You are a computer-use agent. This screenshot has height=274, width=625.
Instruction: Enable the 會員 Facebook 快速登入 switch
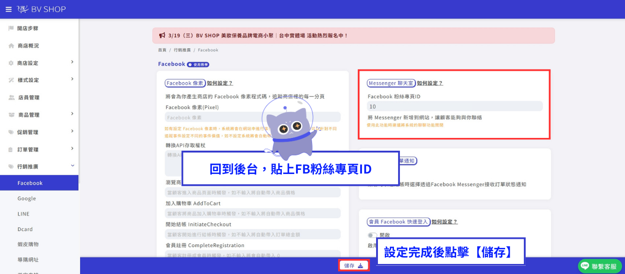pos(372,235)
